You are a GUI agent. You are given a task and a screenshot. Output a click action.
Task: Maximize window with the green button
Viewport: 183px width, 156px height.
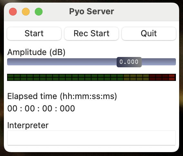(39, 12)
